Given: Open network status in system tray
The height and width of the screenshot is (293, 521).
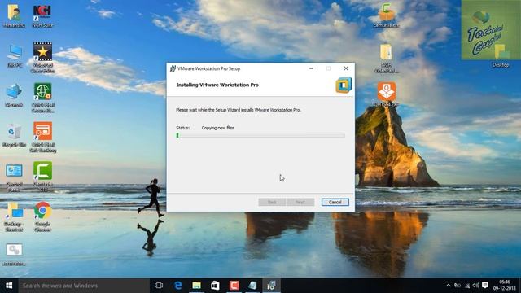Looking at the screenshot, I should (x=467, y=286).
